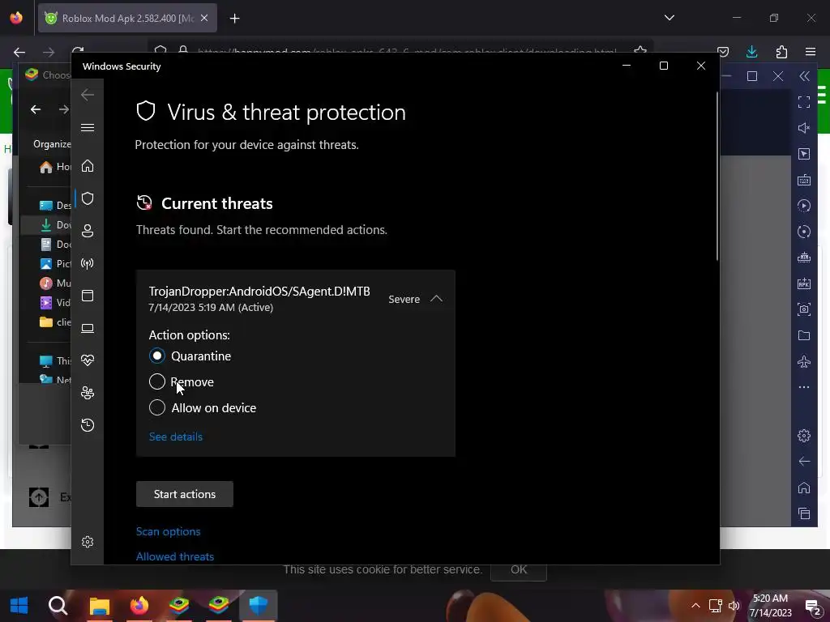This screenshot has width=830, height=622.
Task: Open BlueStacks keyboard controls icon
Action: click(x=803, y=180)
